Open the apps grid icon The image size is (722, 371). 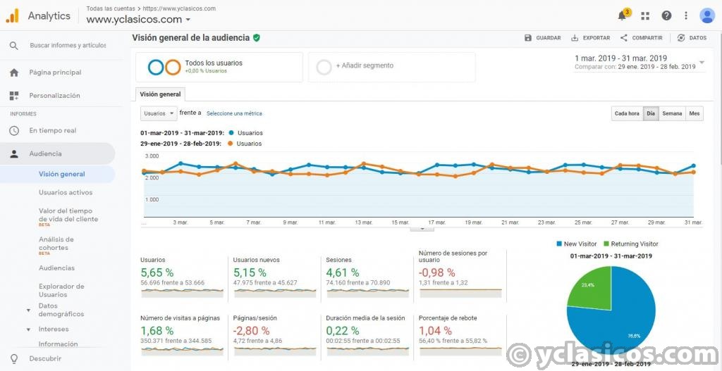[645, 15]
